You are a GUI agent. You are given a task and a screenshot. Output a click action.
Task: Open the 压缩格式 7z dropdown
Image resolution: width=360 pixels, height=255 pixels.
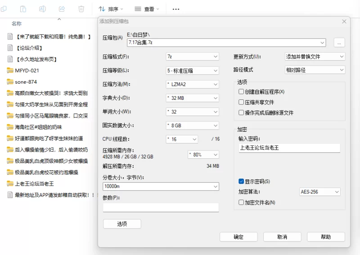193,57
